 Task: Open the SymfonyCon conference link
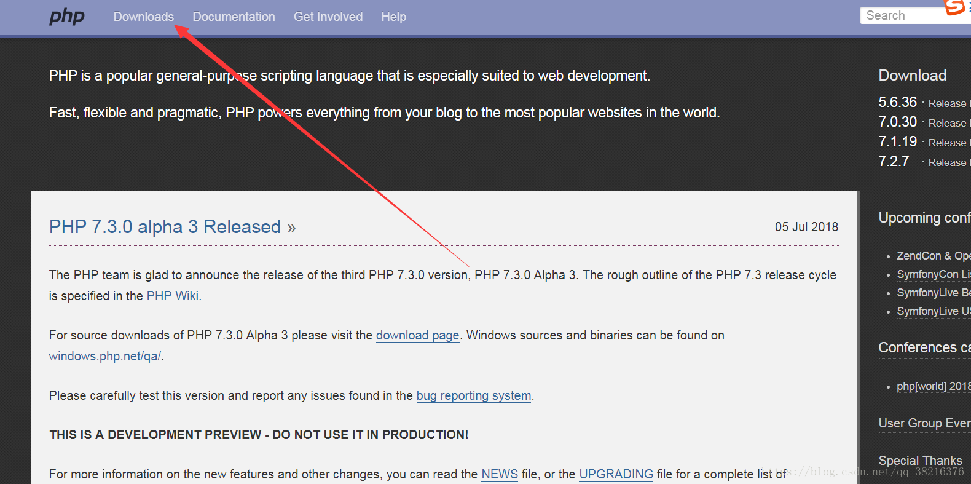(x=934, y=274)
